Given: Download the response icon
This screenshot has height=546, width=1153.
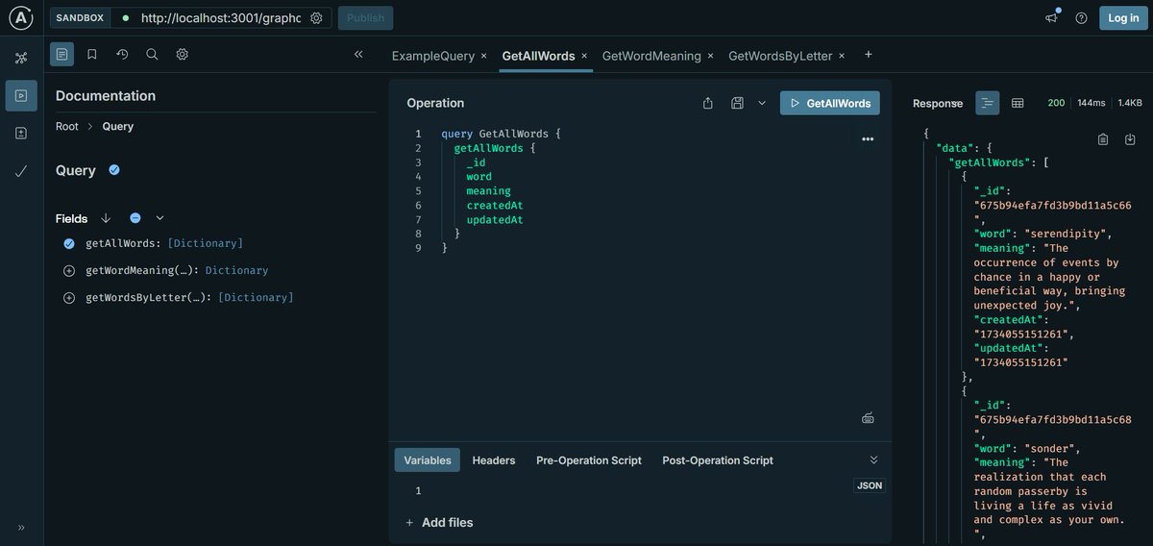Looking at the screenshot, I should tap(1130, 139).
